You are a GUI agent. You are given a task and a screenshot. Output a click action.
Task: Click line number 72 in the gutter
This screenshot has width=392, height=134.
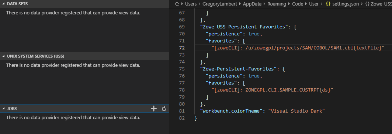click(182, 48)
